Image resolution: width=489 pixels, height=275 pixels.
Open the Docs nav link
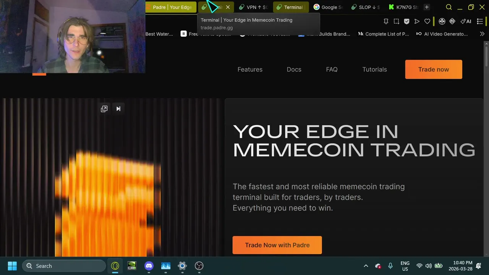[294, 70]
